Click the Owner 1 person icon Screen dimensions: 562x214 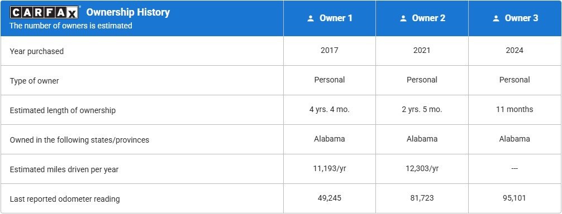pos(311,18)
